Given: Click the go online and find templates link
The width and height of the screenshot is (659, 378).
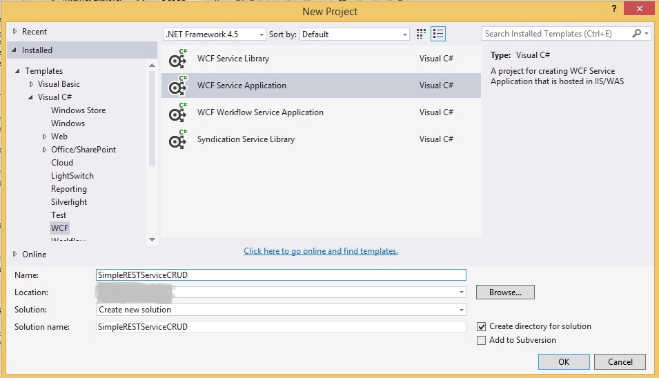Looking at the screenshot, I should [x=321, y=251].
